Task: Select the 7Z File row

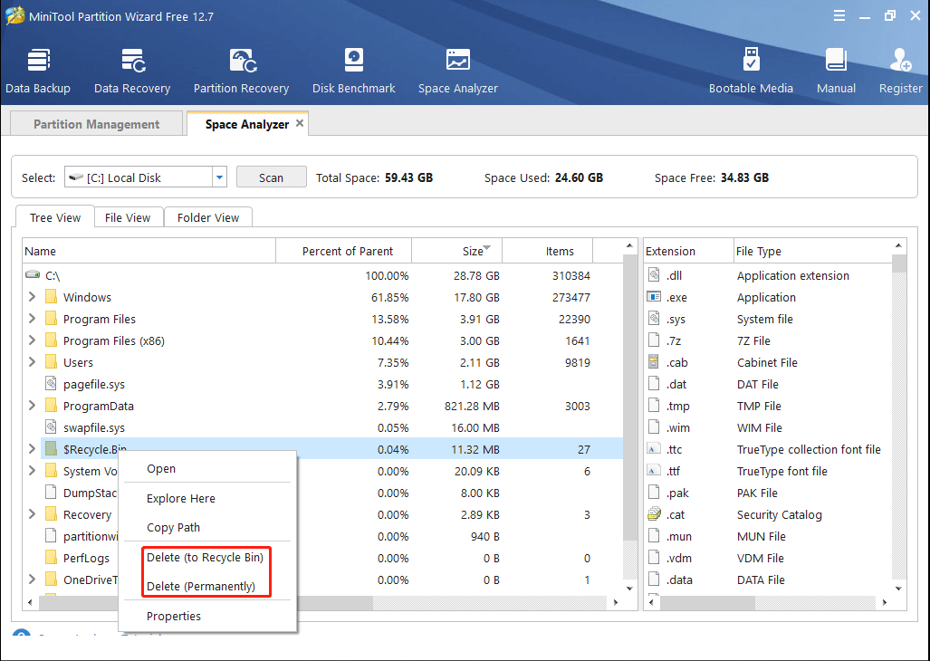Action: click(768, 340)
